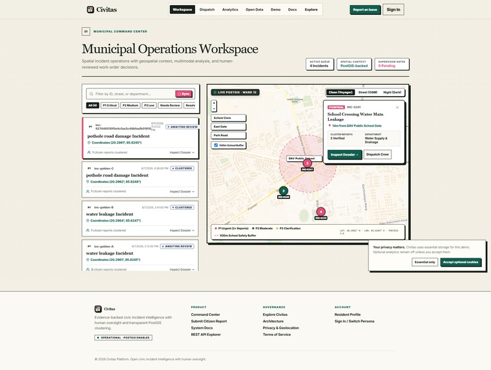This screenshot has height=370, width=491.
Task: Open the Demo nav tab
Action: click(x=276, y=10)
